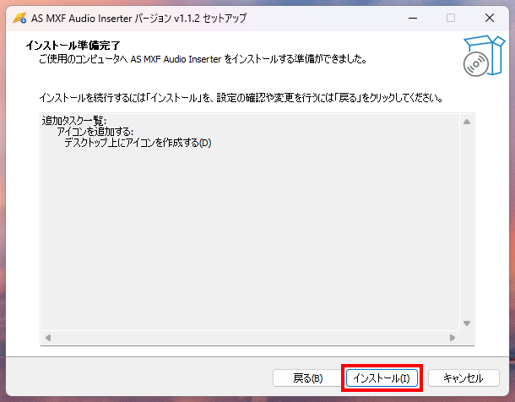Click the summary box scroll down arrow
The height and width of the screenshot is (402, 515).
pyautogui.click(x=467, y=323)
